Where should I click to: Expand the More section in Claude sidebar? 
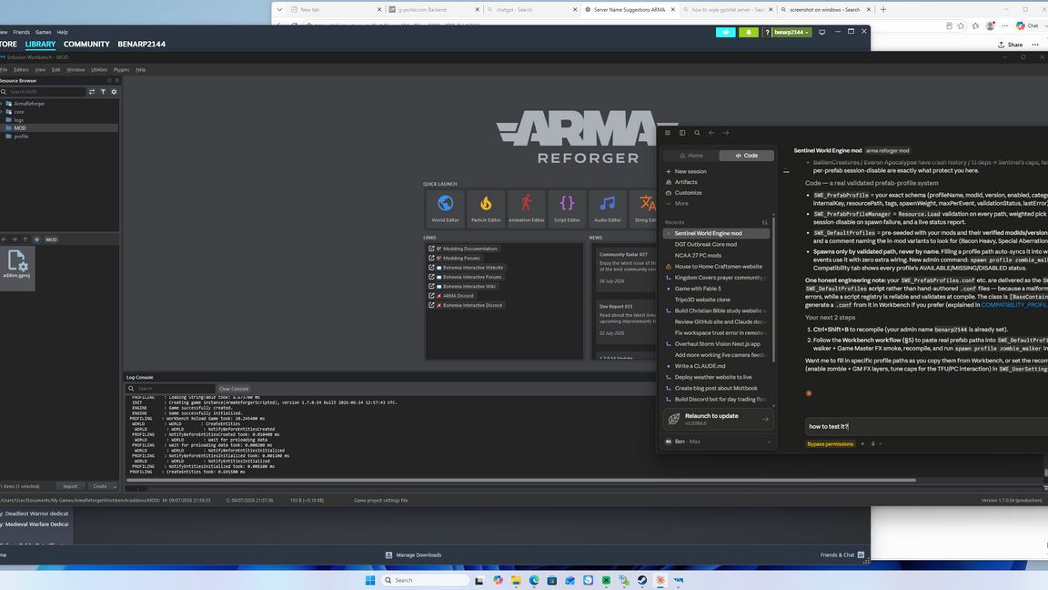(681, 203)
